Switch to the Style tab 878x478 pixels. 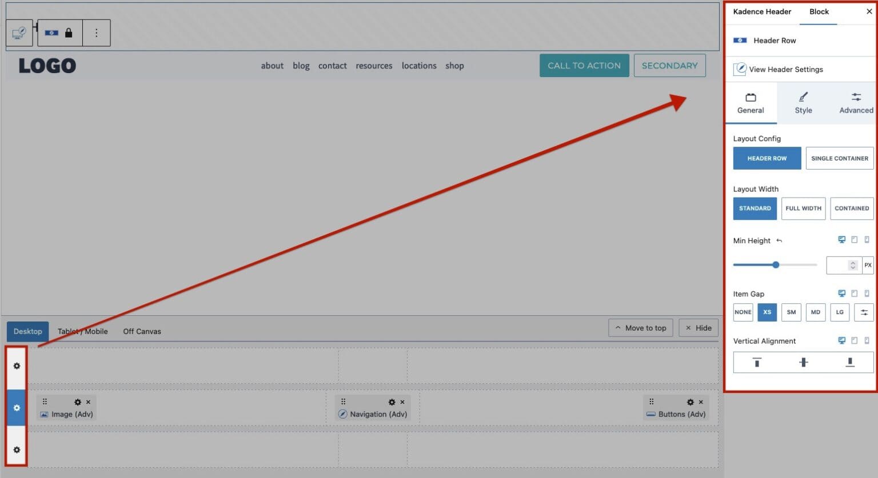click(803, 103)
